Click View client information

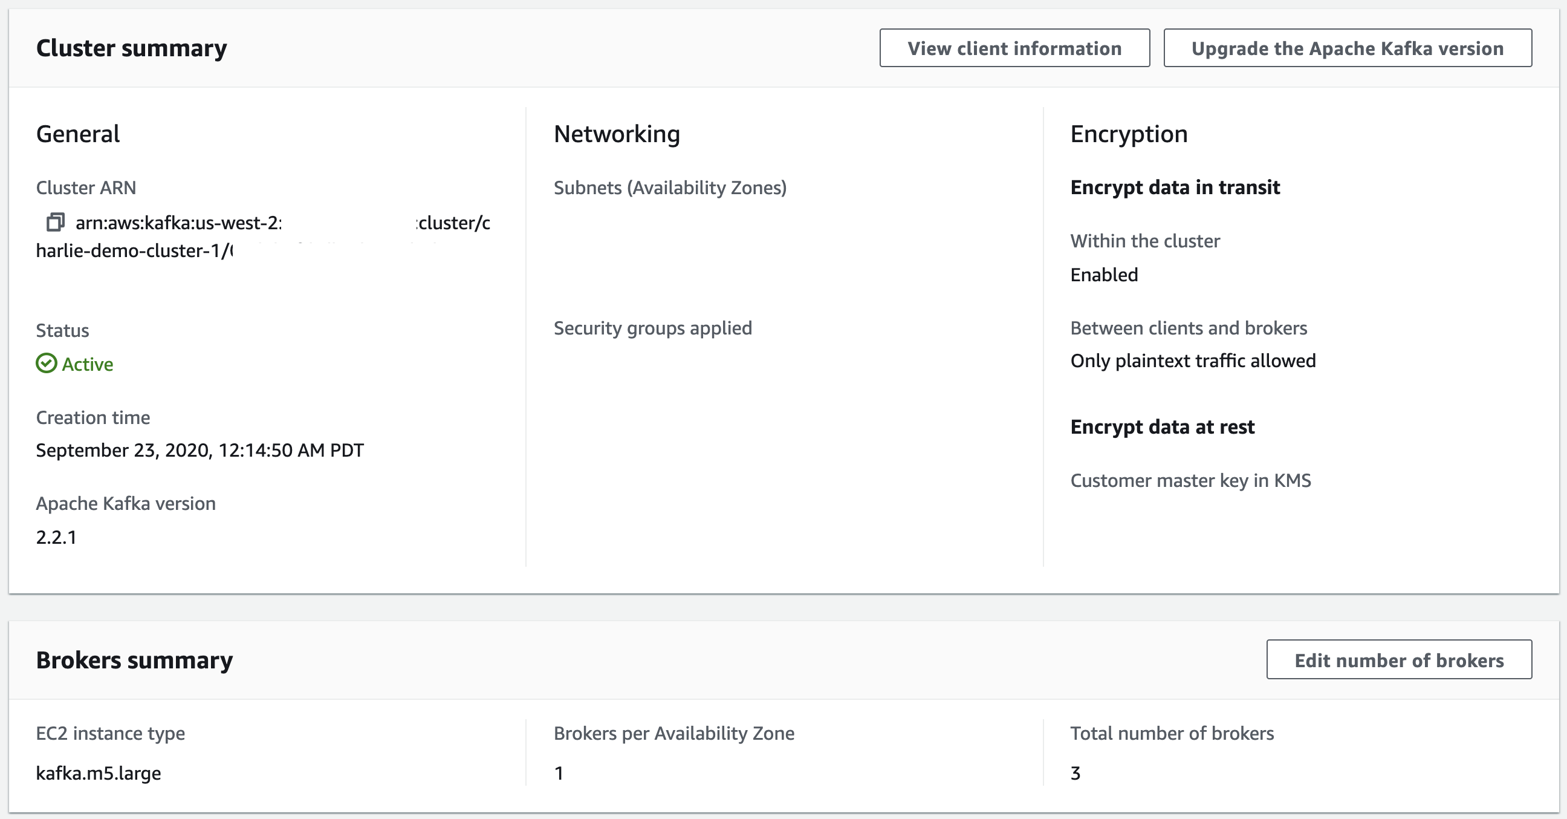(1013, 48)
